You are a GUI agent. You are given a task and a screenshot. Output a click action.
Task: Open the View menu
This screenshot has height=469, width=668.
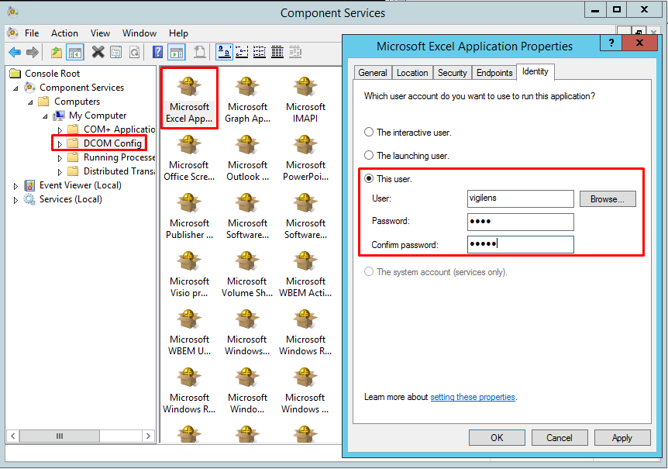[100, 33]
